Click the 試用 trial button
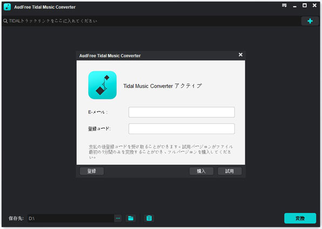 [x=230, y=171]
